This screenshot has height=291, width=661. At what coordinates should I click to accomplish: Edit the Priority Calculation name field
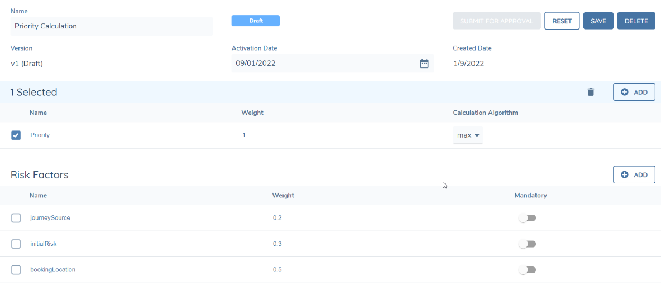tap(112, 26)
